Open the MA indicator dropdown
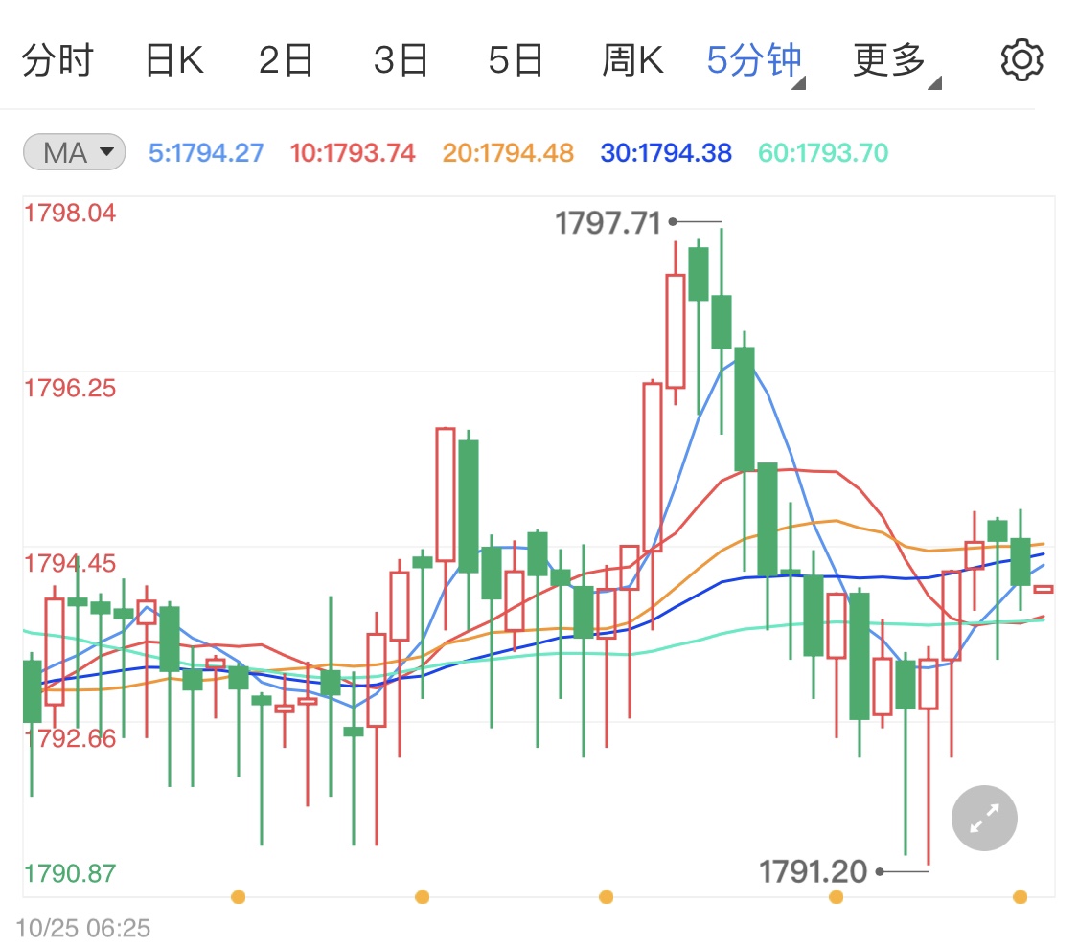 [x=74, y=152]
